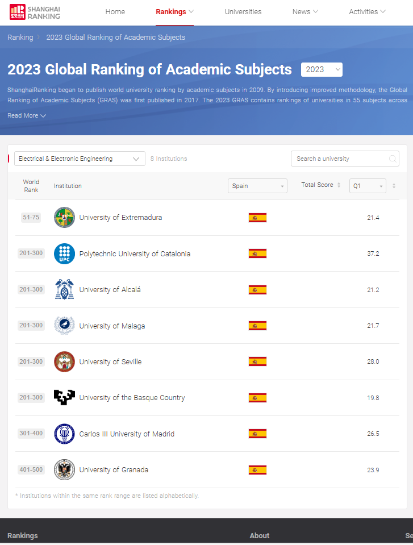The height and width of the screenshot is (545, 413).
Task: Open the Polytechnic University of Catalonia link
Action: pyautogui.click(x=135, y=253)
